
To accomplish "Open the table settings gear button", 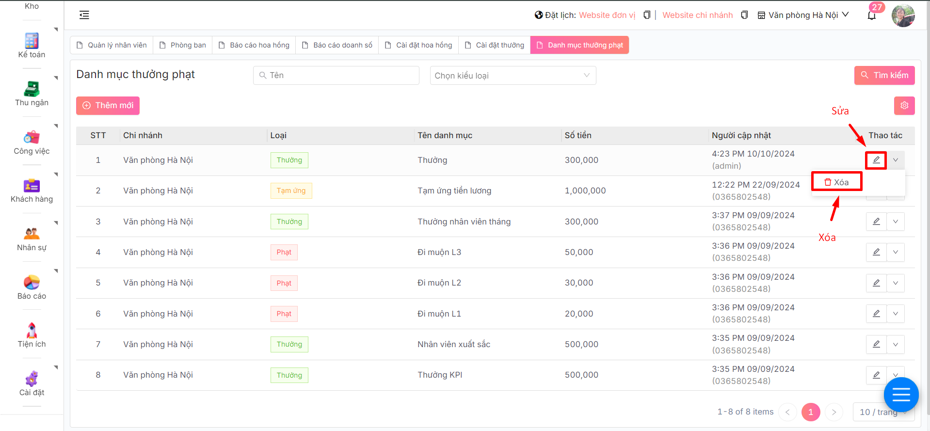I will (x=904, y=106).
